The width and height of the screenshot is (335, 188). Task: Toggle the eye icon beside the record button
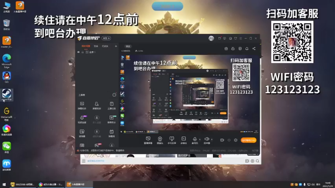(229, 140)
